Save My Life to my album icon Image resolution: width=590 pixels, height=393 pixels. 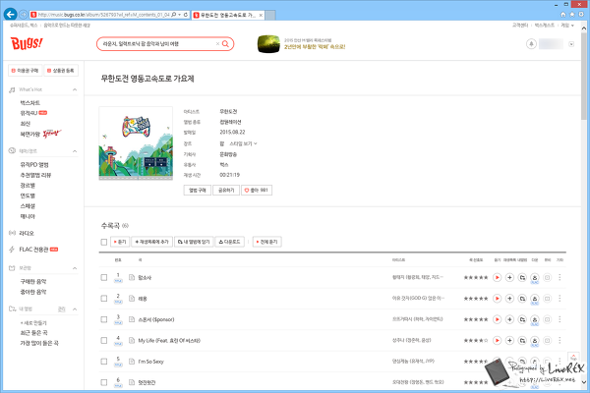tap(522, 340)
